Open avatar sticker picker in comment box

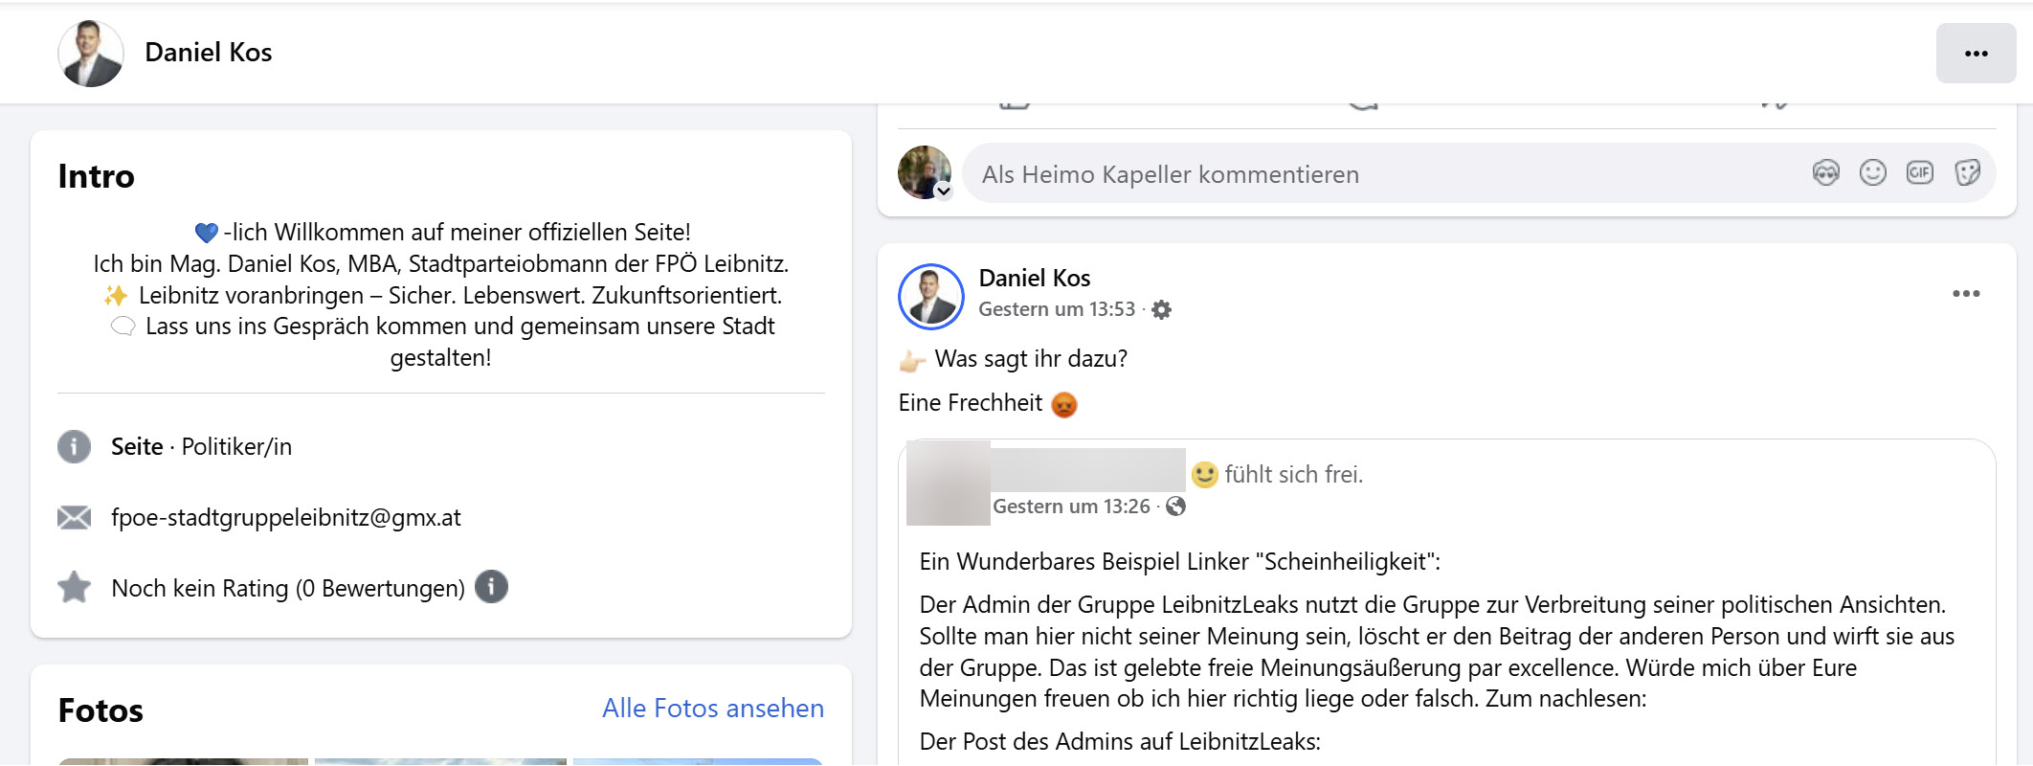click(x=1825, y=173)
